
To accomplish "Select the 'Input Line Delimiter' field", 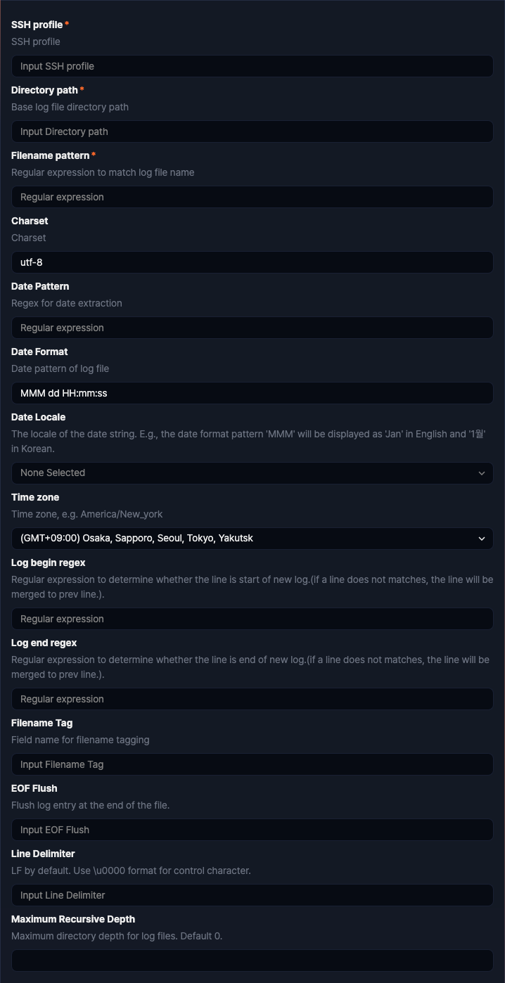I will tap(252, 895).
